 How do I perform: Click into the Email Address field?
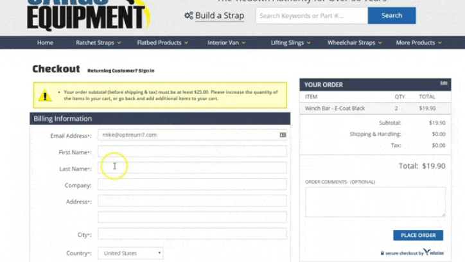point(192,135)
